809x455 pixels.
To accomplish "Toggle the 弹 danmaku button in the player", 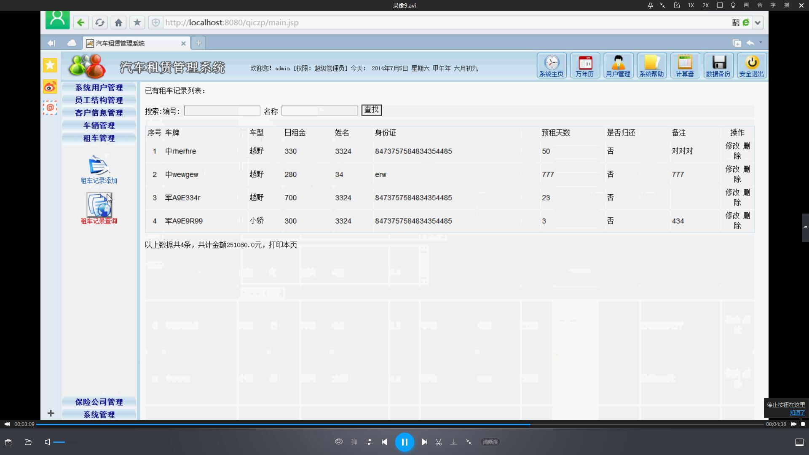I will coord(354,442).
